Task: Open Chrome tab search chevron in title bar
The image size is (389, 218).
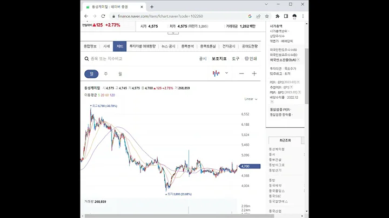Action: (266, 4)
